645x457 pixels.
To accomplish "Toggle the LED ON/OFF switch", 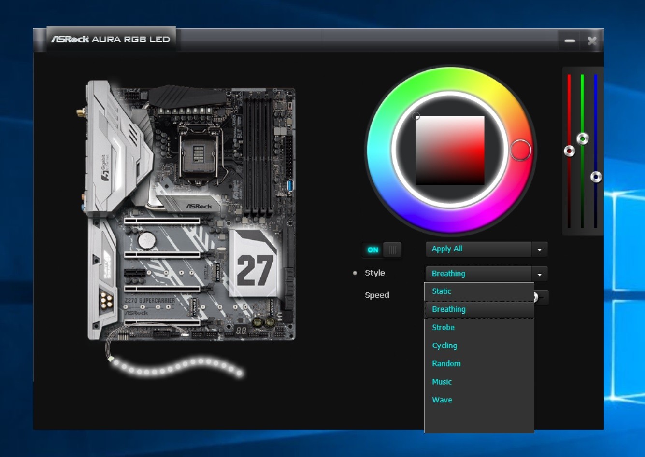I will tap(382, 249).
